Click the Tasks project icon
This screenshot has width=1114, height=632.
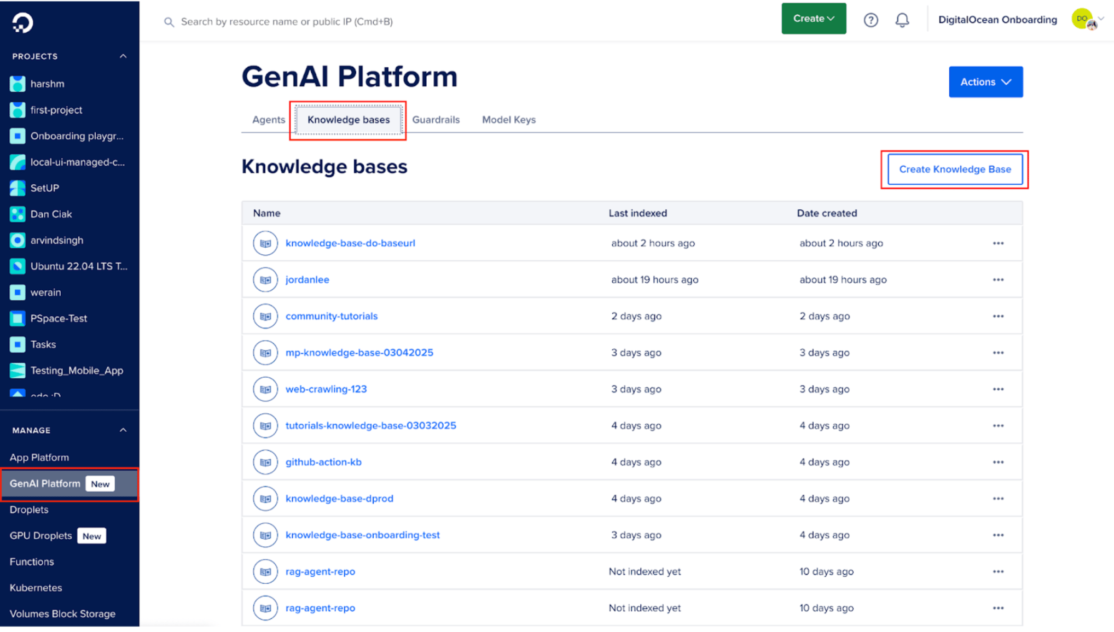pos(18,344)
